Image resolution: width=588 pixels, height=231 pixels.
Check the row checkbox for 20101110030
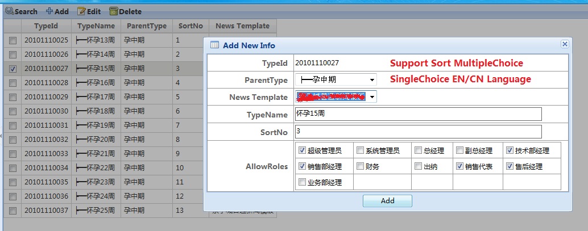[x=13, y=111]
